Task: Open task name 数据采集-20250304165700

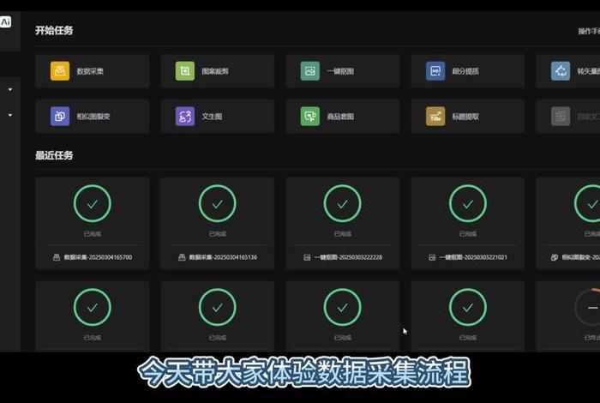Action: [98, 257]
